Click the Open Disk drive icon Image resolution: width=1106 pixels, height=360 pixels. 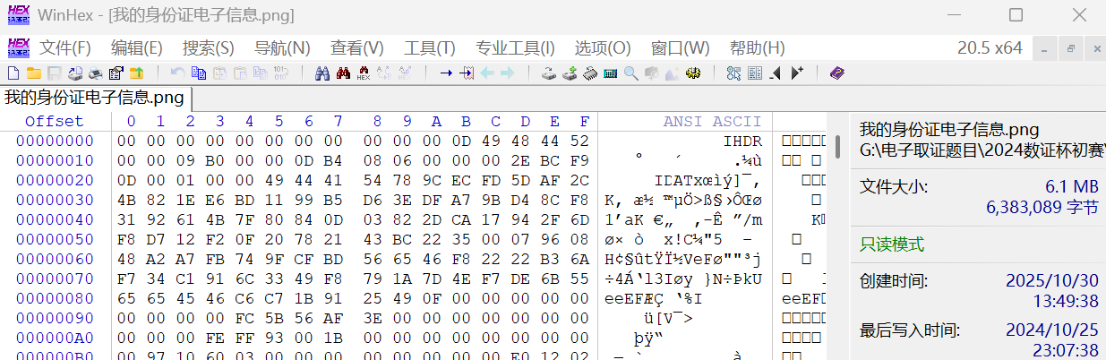(548, 73)
